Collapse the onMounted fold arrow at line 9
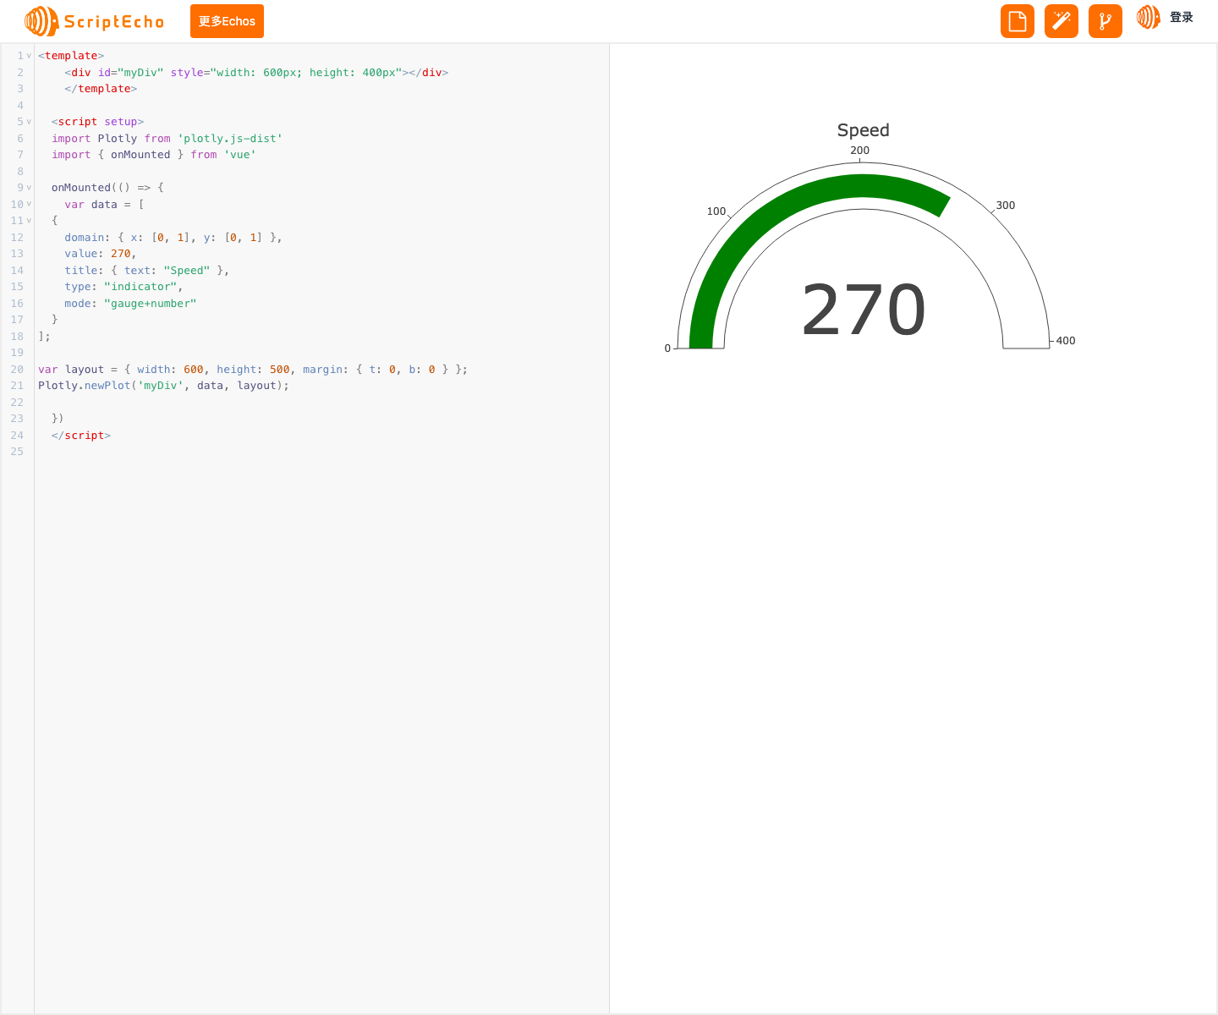Viewport: 1218px width, 1015px height. [29, 188]
